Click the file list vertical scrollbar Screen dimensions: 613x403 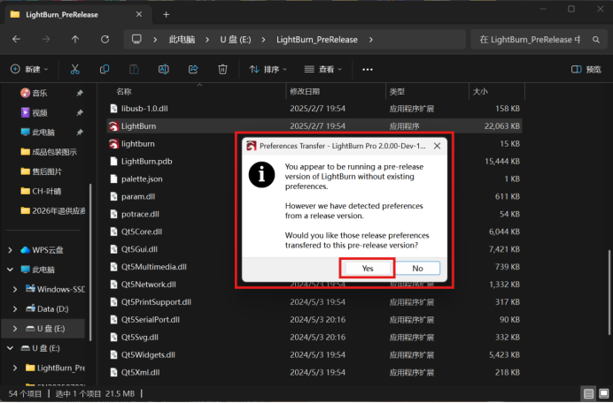tap(609, 292)
